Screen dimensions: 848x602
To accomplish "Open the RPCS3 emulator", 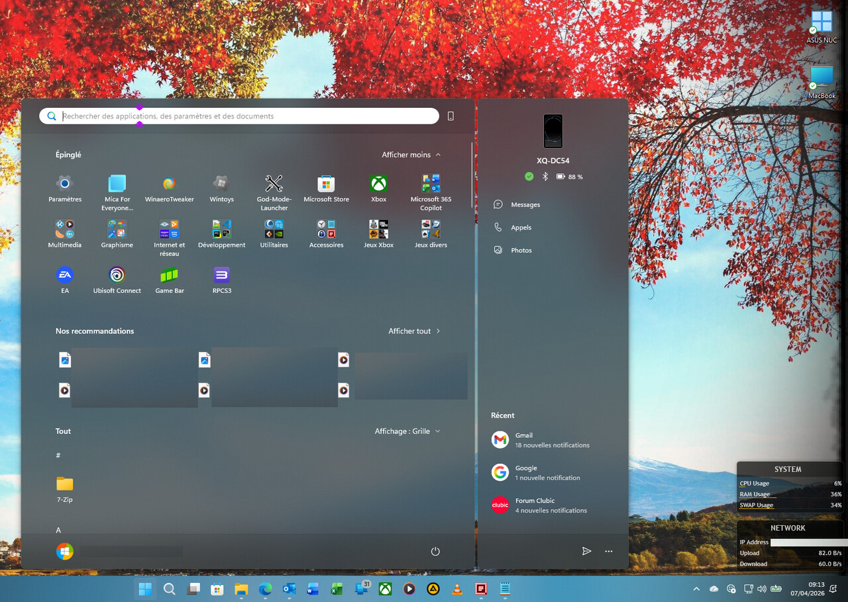I will click(221, 275).
